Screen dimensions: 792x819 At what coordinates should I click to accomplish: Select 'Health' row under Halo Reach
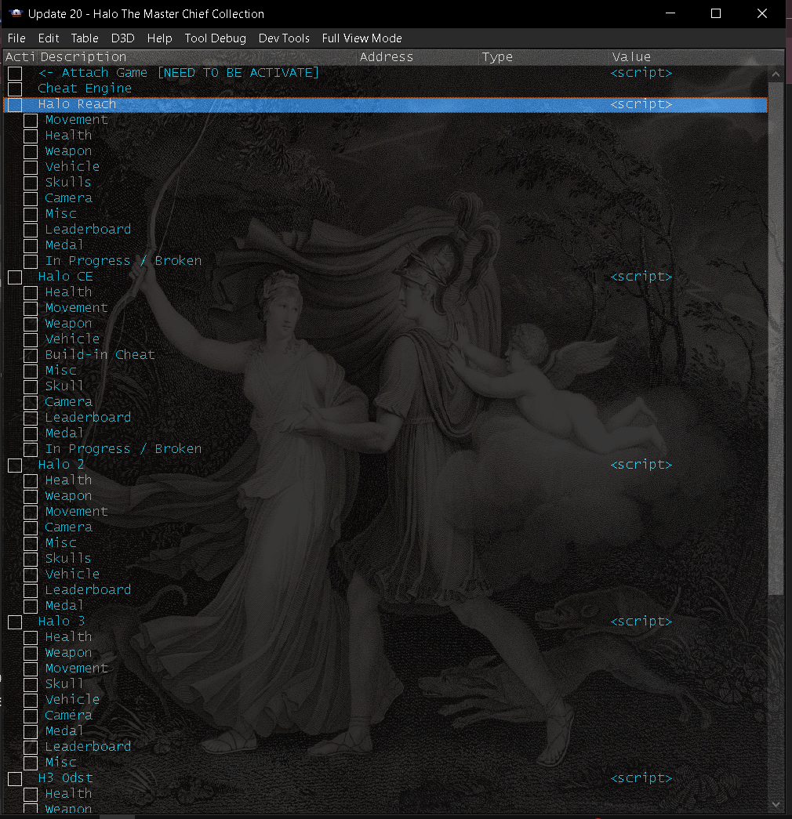click(68, 136)
